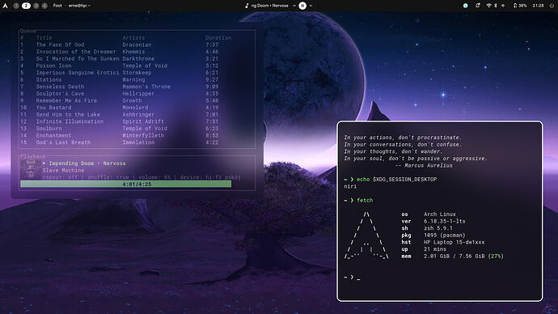Click the Arch ASCII logo in terminal
This screenshot has width=558, height=314.
[366, 235]
